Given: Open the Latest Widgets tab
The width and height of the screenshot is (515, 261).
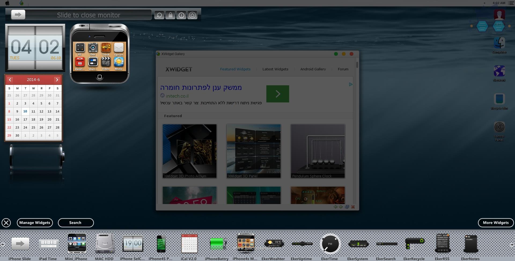Looking at the screenshot, I should coord(275,69).
